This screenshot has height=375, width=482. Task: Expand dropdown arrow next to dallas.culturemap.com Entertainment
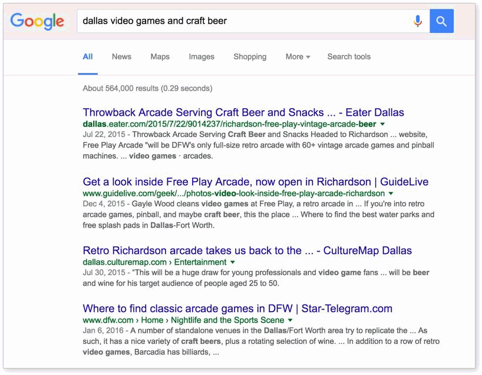[233, 262]
